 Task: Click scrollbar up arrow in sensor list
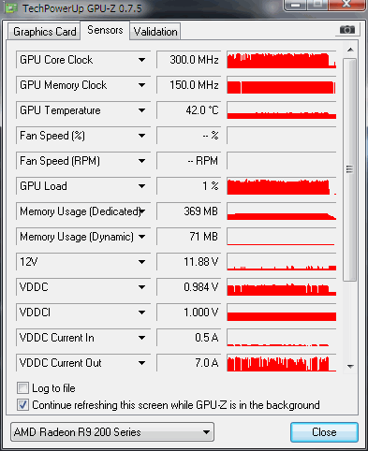(x=350, y=50)
